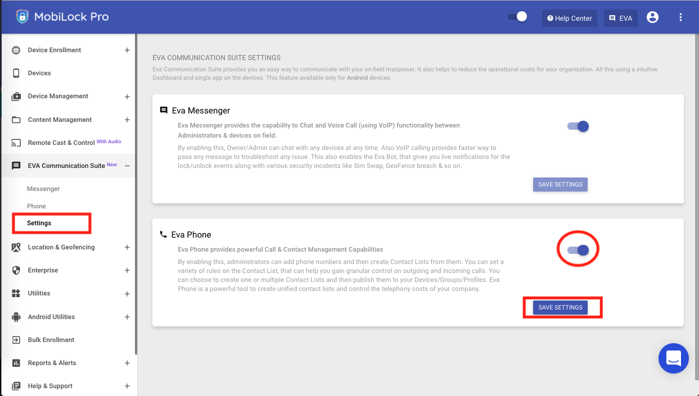Open the Intercom chat bubble widget

[x=674, y=358]
